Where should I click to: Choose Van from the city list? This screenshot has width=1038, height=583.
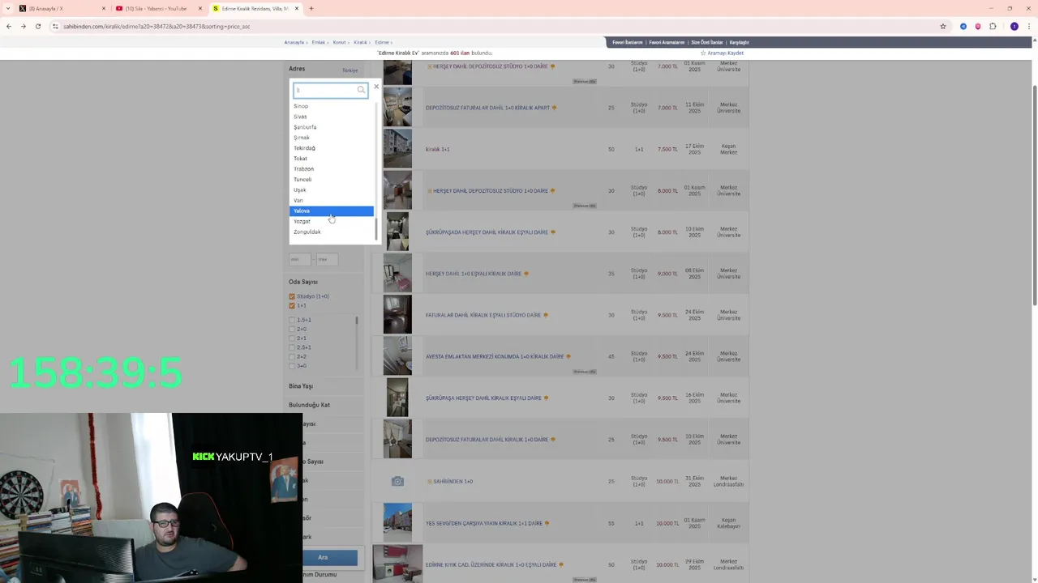click(331, 200)
